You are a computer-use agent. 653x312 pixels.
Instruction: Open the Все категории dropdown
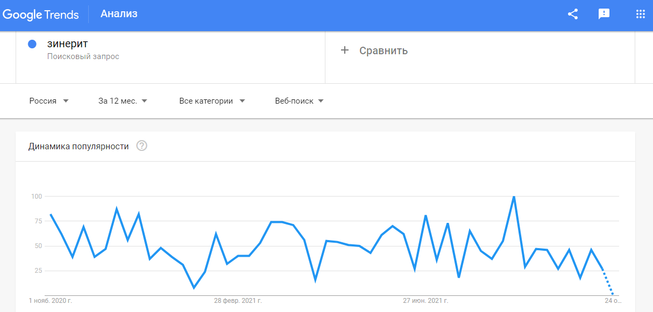click(212, 101)
